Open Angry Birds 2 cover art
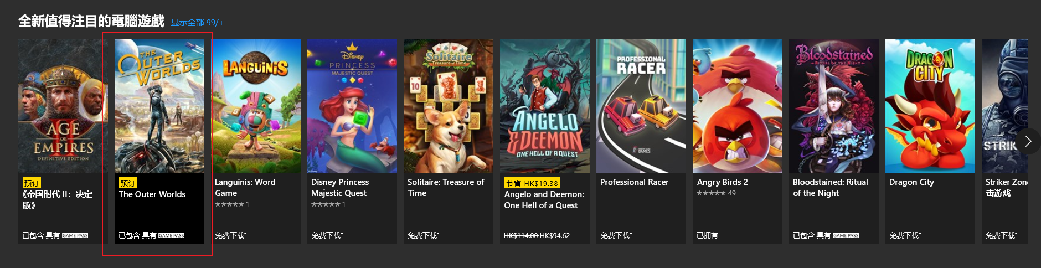This screenshot has width=1041, height=268. [x=738, y=106]
